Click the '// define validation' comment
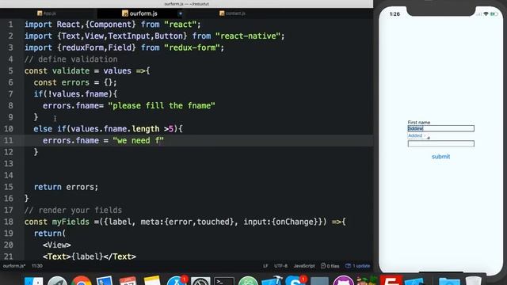 tap(71, 59)
